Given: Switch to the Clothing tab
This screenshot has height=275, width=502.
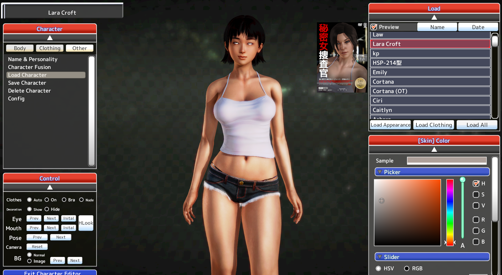Looking at the screenshot, I should (50, 48).
